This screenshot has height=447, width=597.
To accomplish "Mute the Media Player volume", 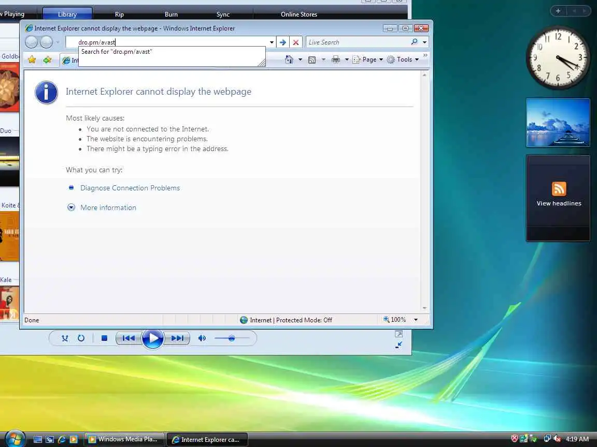I will [x=202, y=338].
